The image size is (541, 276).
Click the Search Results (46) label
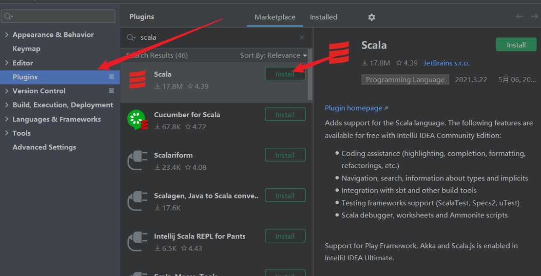pos(157,55)
